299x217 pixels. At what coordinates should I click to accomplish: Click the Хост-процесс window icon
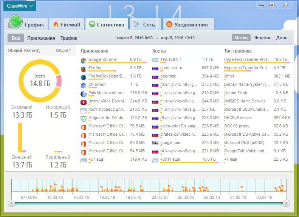(x=83, y=111)
